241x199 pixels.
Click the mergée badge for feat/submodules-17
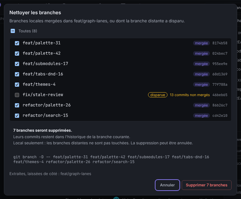coord(201,64)
